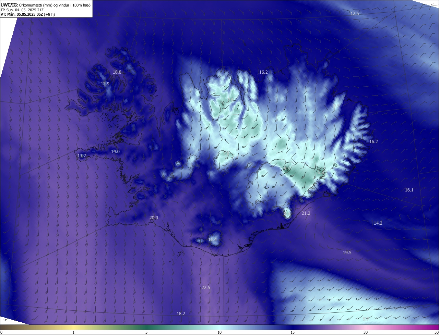Click the 16.1 value label on the map
439x335 pixels.
(x=409, y=190)
